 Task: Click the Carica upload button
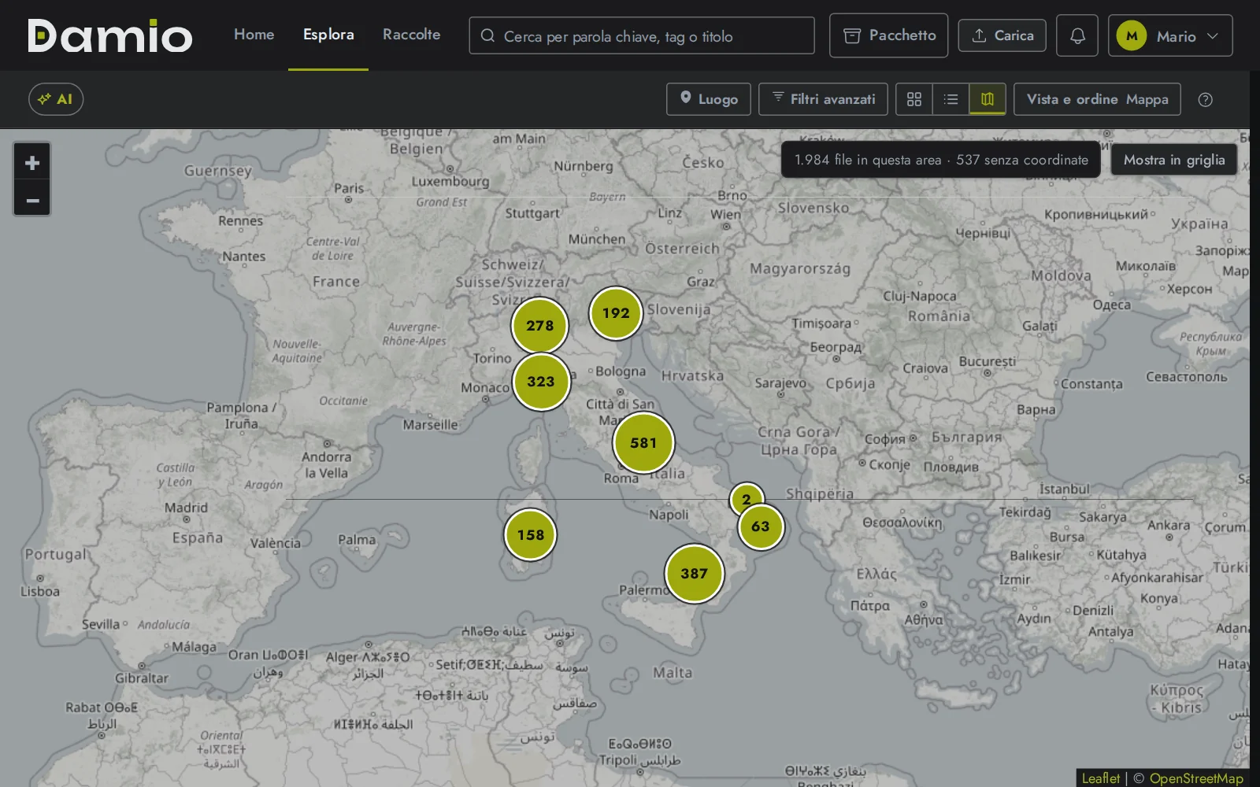(1002, 35)
